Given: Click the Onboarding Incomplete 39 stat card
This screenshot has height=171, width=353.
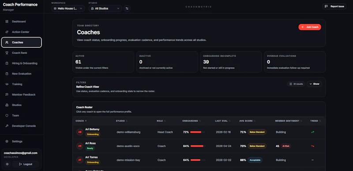Looking at the screenshot, I should 231,62.
